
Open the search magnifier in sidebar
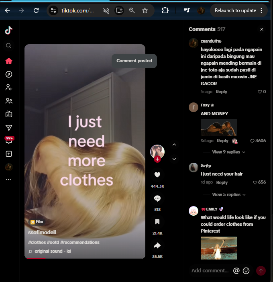tap(8, 45)
